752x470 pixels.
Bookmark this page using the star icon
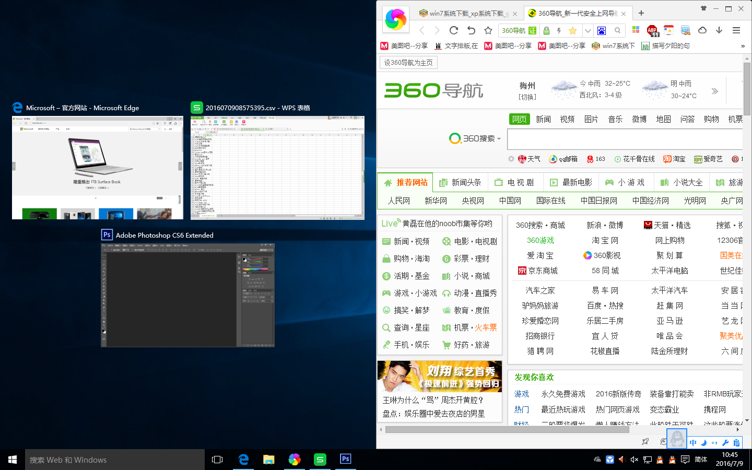point(488,30)
